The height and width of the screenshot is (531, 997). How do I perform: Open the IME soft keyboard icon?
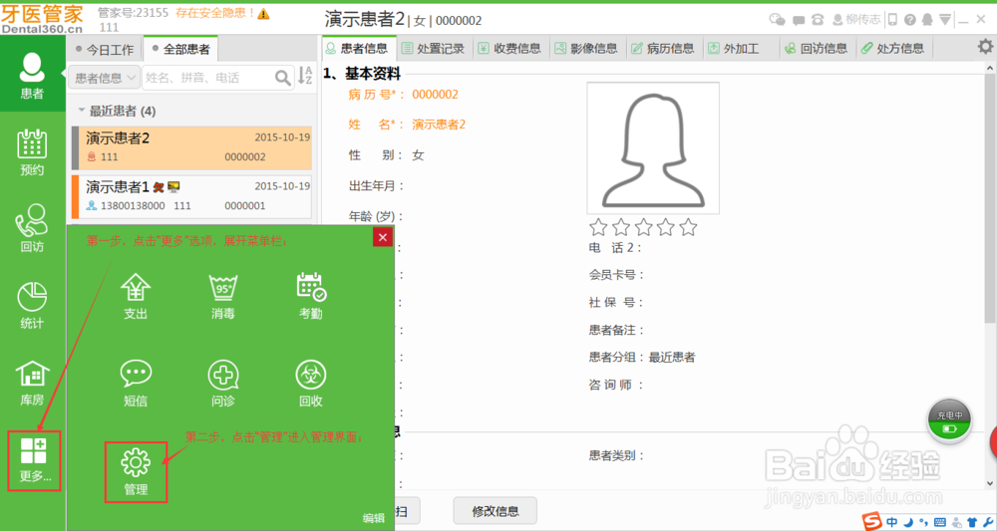pyautogui.click(x=940, y=523)
